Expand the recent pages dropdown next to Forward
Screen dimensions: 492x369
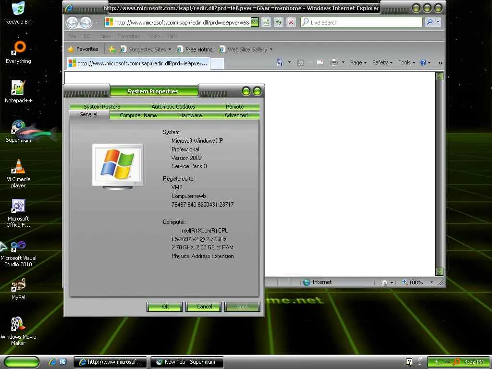[x=96, y=22]
